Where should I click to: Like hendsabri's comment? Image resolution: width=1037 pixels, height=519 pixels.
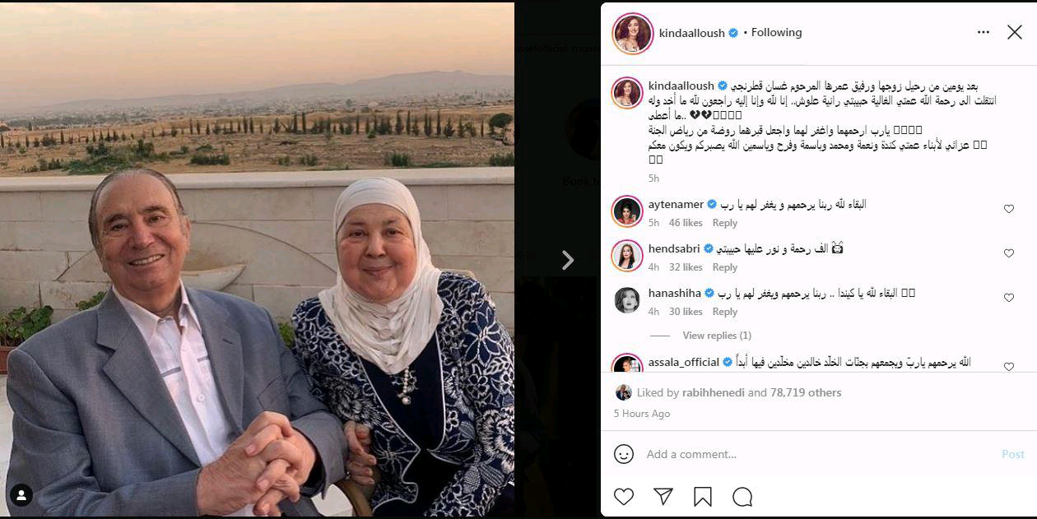1009,253
